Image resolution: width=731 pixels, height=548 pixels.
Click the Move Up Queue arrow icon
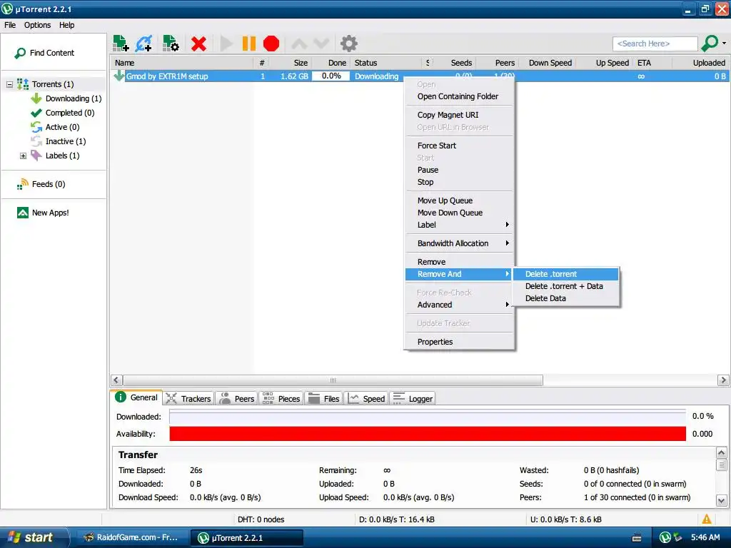coord(299,44)
